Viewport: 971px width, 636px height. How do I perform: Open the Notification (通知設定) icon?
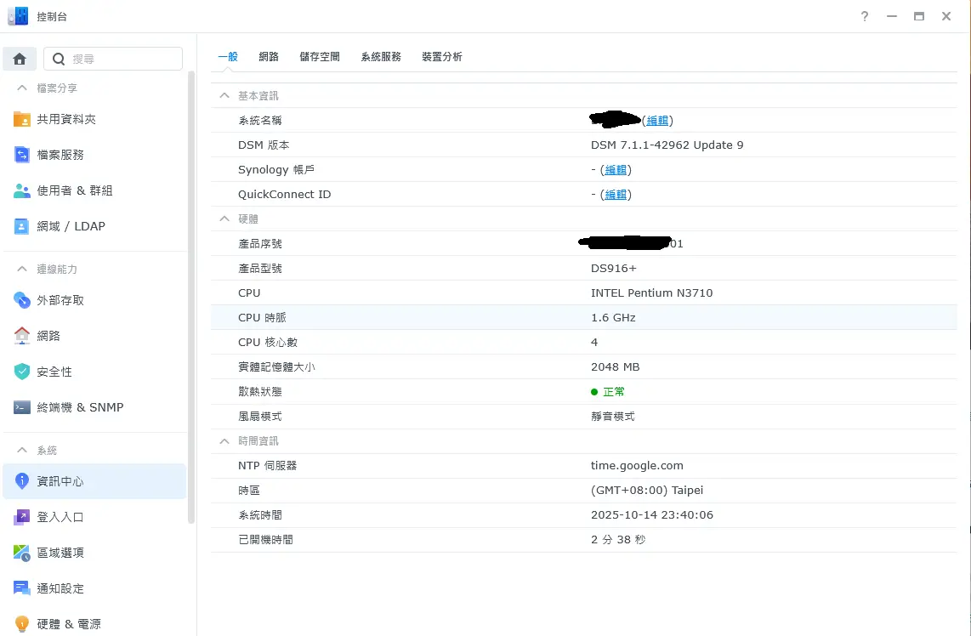click(x=22, y=588)
